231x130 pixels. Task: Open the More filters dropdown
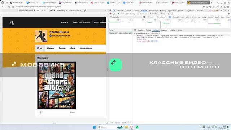pos(161,17)
